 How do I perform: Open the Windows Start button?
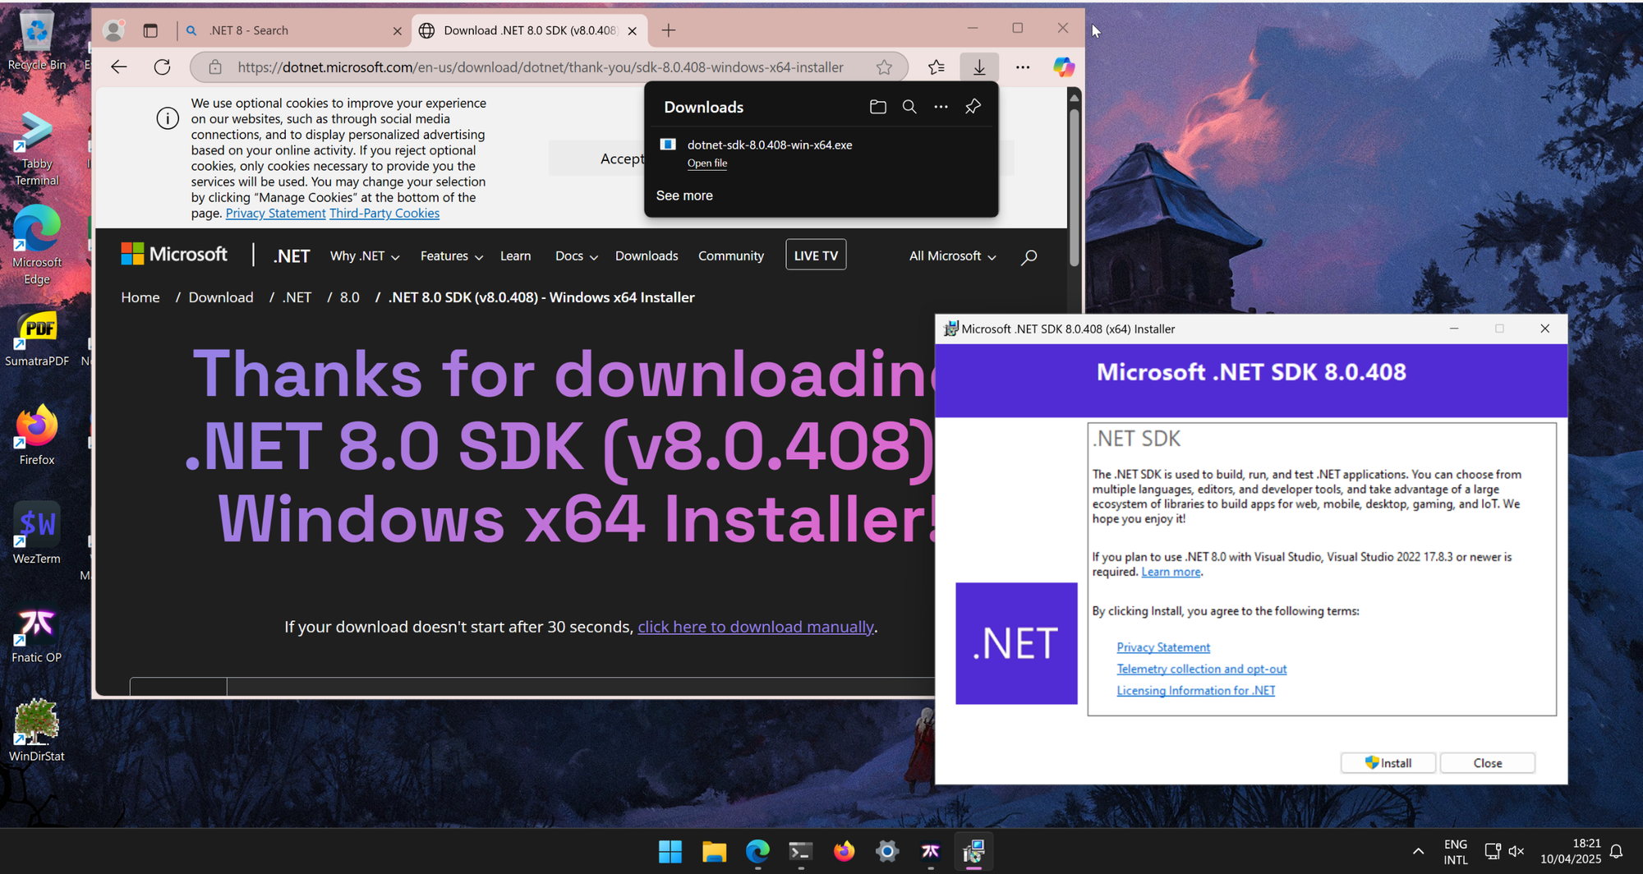[x=670, y=852]
